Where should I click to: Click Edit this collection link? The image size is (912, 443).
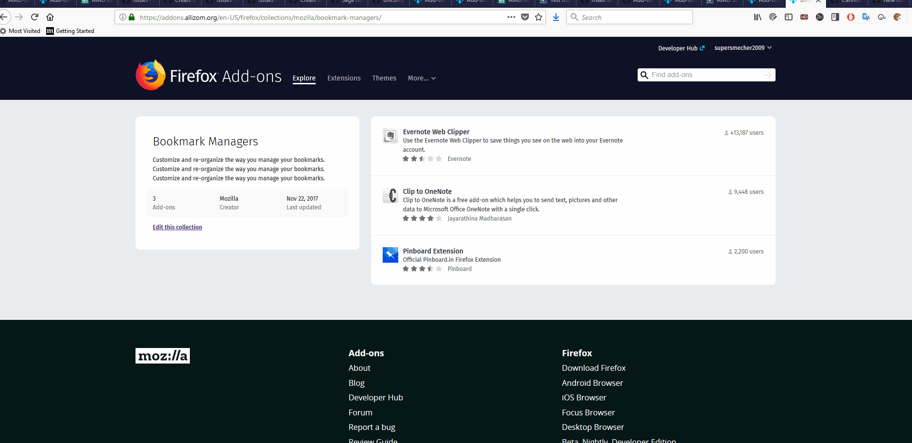click(x=177, y=227)
